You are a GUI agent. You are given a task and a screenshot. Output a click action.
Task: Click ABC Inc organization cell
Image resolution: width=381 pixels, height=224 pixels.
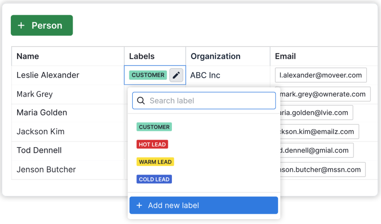205,75
